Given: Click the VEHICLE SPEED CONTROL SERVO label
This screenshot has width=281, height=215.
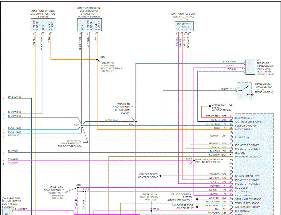Looking at the screenshot, I should point(148,176).
